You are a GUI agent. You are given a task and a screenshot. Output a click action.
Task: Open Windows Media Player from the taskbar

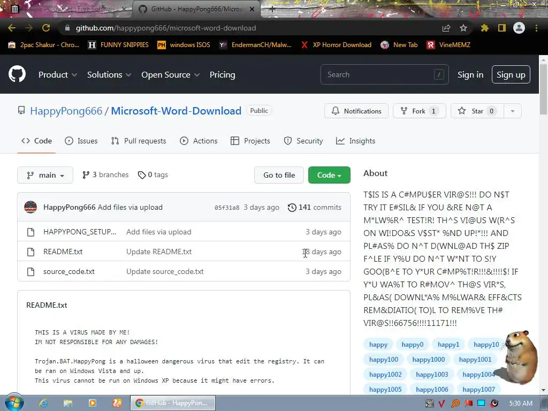point(93,403)
